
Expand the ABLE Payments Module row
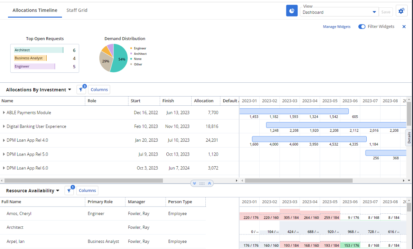tap(4, 113)
